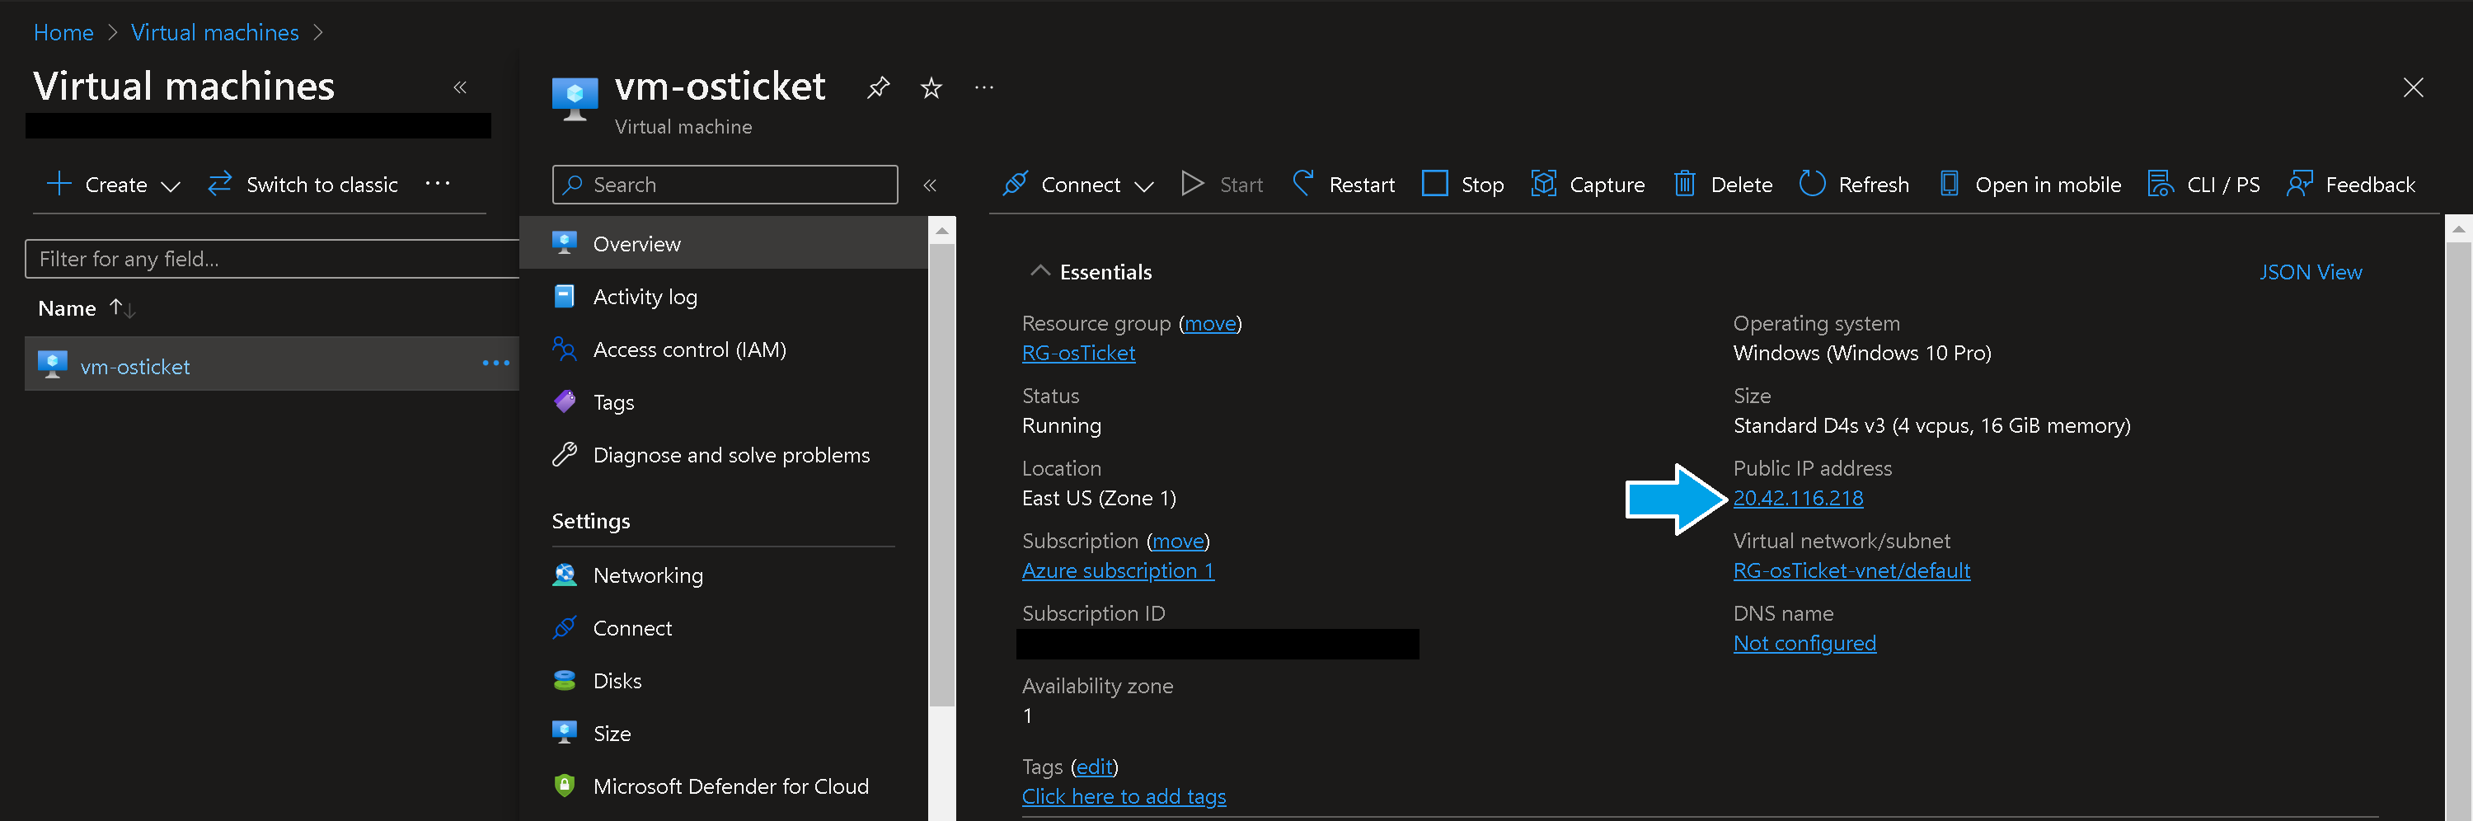Collapse the vm-osticket resource menu
The height and width of the screenshot is (821, 2473).
tap(929, 185)
